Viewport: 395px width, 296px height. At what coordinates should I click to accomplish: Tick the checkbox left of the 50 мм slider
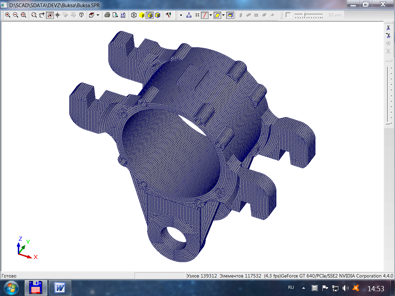tap(288, 15)
